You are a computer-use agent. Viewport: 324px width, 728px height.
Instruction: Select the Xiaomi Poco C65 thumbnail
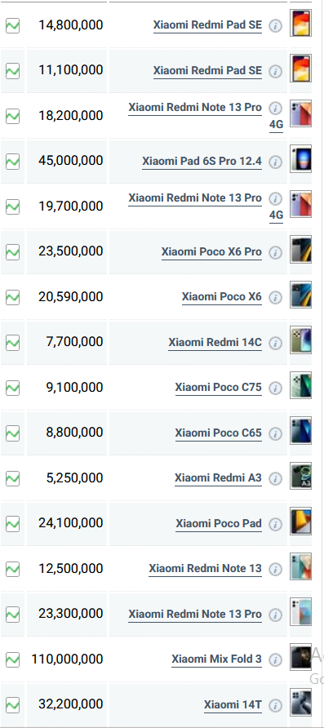coord(301,430)
